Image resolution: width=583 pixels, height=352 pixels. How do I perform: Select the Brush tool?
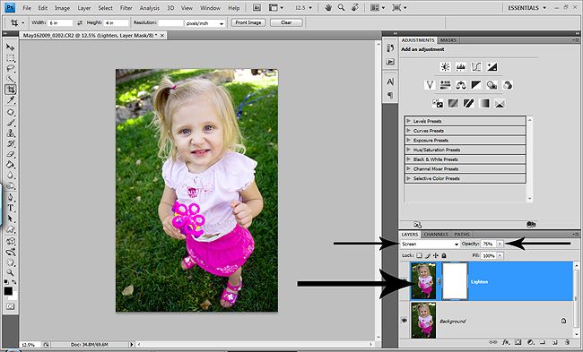[x=10, y=123]
